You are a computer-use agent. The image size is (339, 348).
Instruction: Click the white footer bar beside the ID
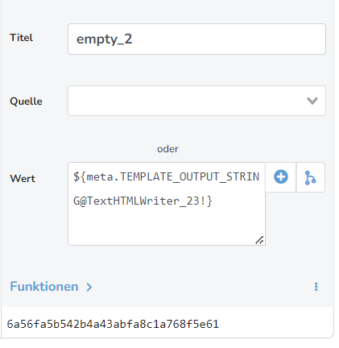click(x=275, y=324)
